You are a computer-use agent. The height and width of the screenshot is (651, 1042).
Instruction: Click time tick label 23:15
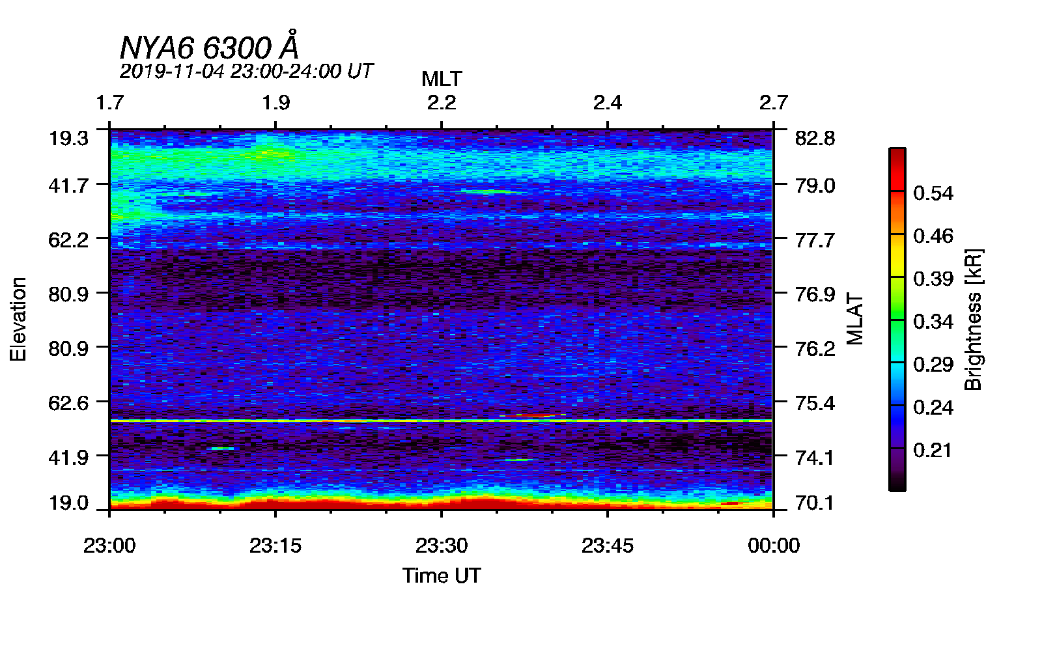(x=275, y=546)
